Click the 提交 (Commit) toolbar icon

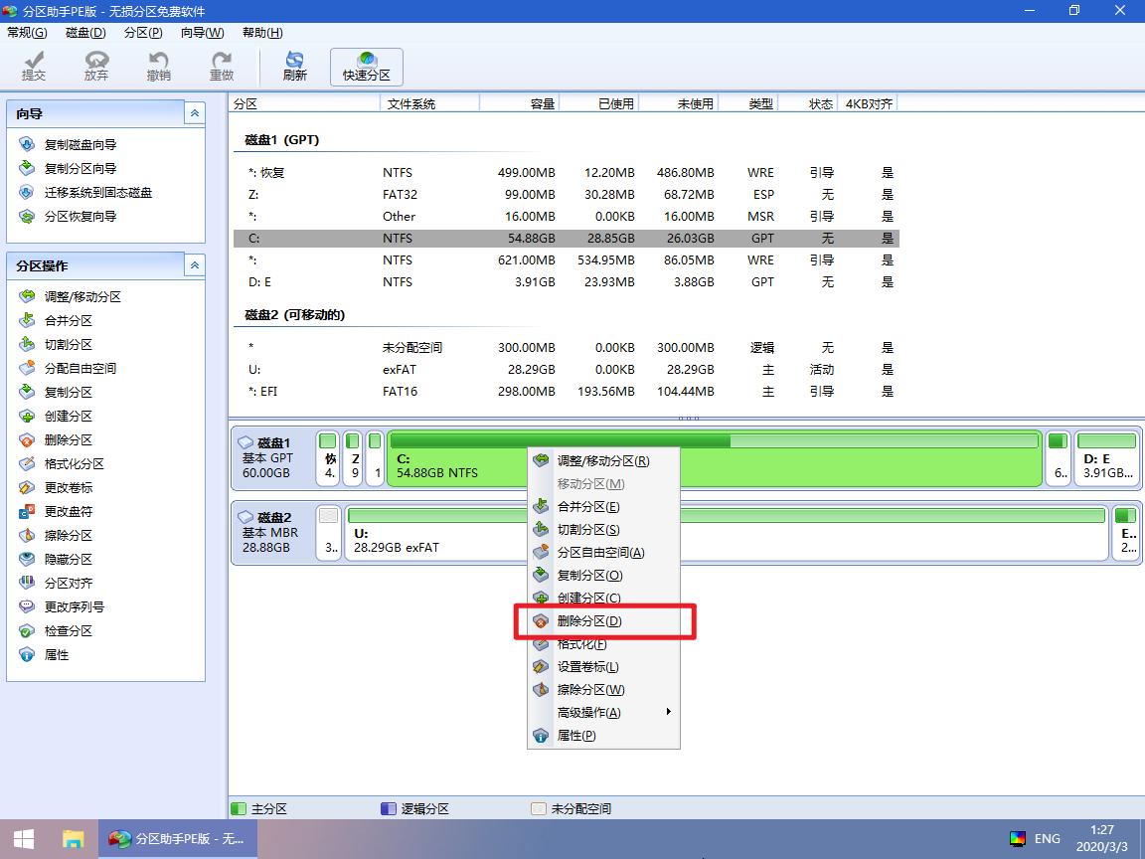[x=33, y=65]
